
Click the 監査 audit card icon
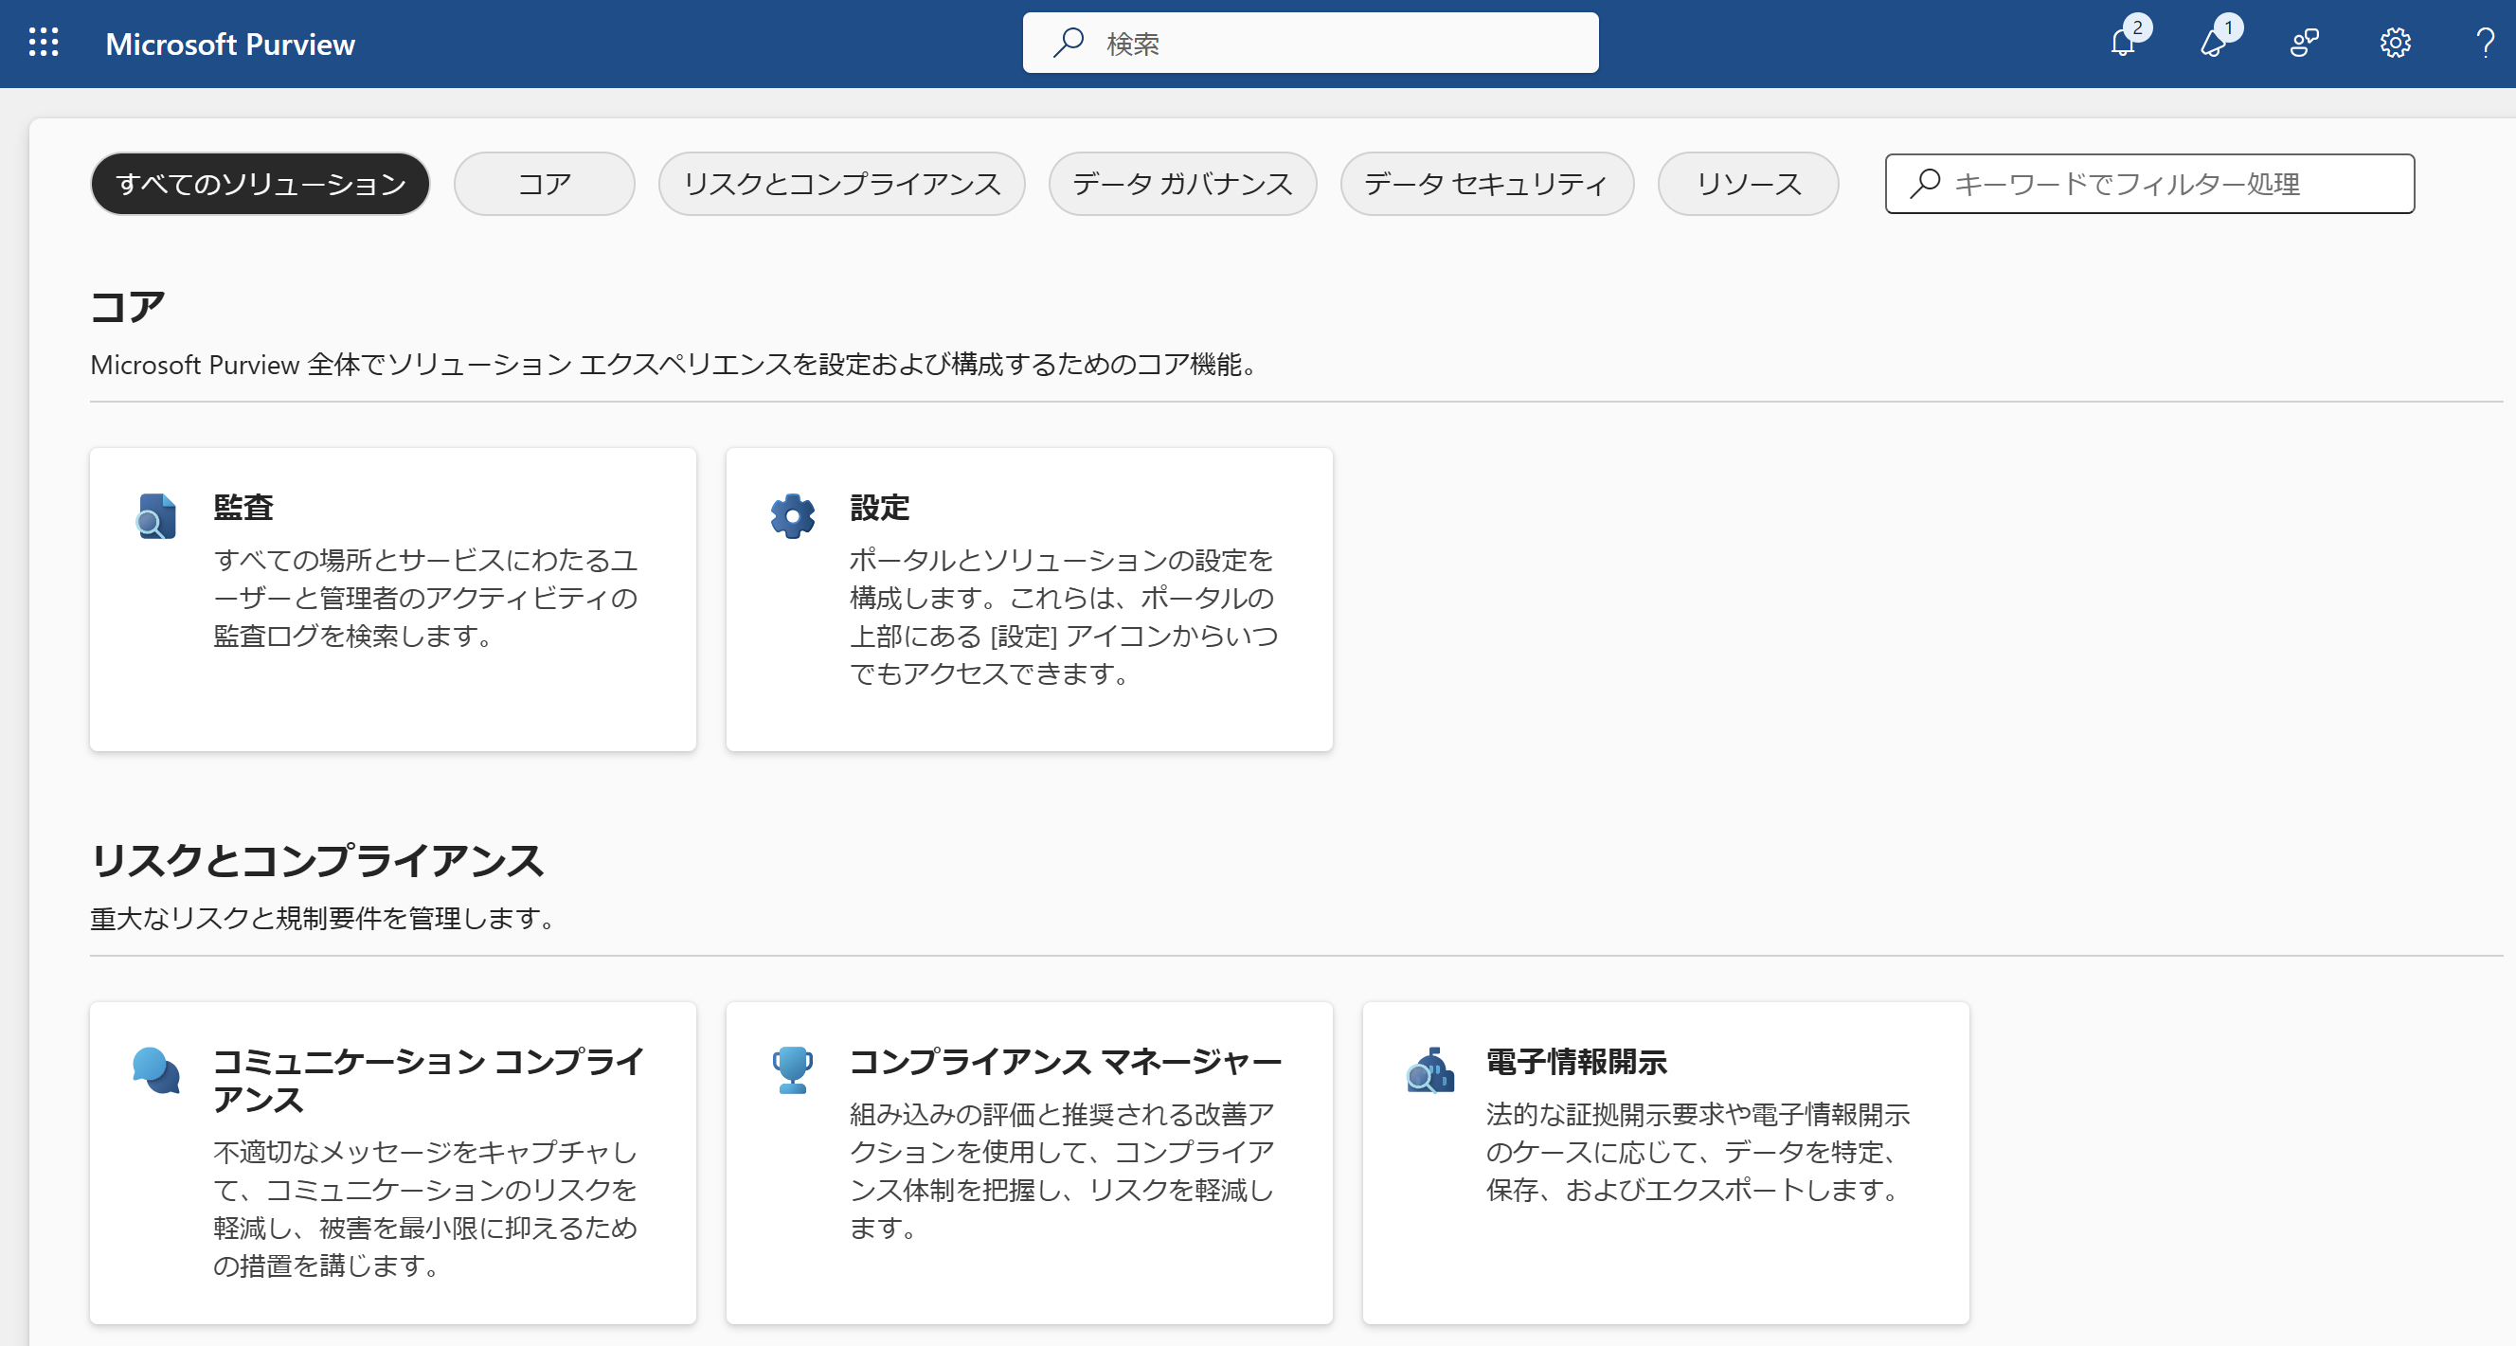click(156, 515)
